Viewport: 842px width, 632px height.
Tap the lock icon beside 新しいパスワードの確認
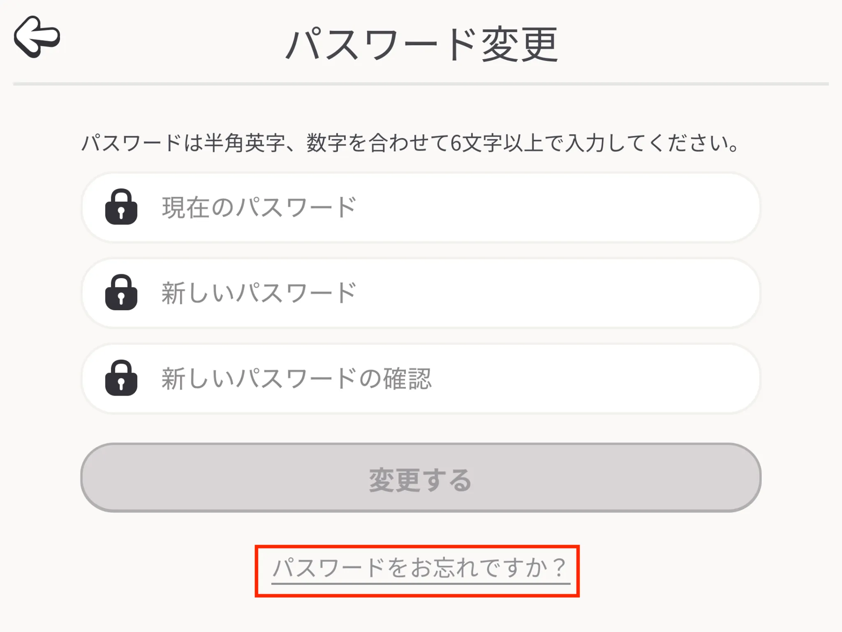point(121,378)
